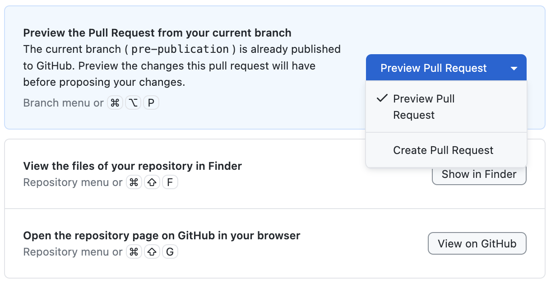
Task: Click the 'Branch menu or' hint text
Action: click(64, 103)
